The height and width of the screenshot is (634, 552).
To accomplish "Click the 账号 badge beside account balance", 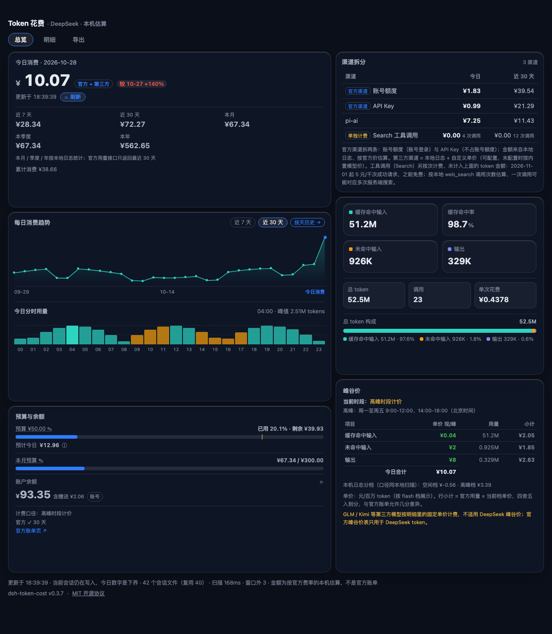I will [x=94, y=497].
